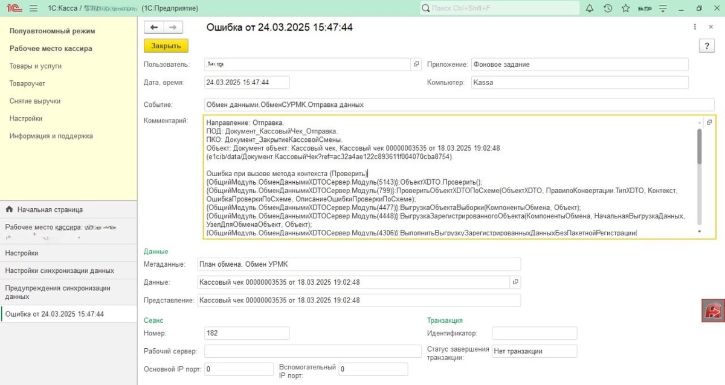Viewport: 725px width, 385px height.
Task: Open Полуавтономный режим section
Action: (52, 31)
